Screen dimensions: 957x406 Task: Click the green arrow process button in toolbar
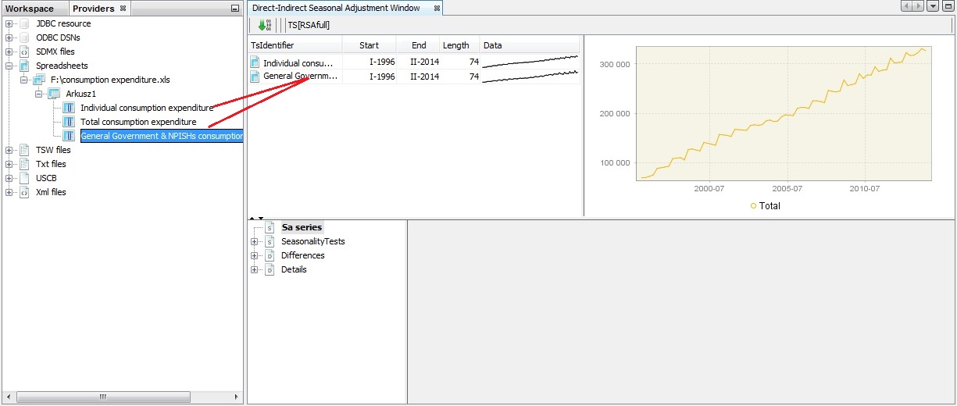263,25
